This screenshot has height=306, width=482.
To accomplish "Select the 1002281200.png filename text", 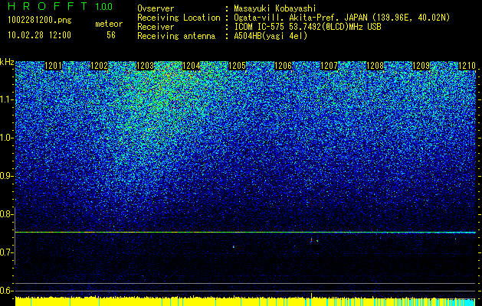I will click(x=40, y=20).
